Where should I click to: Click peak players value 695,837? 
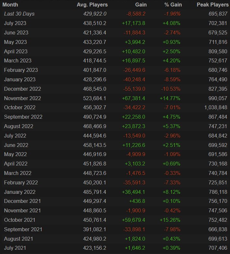coord(218,14)
